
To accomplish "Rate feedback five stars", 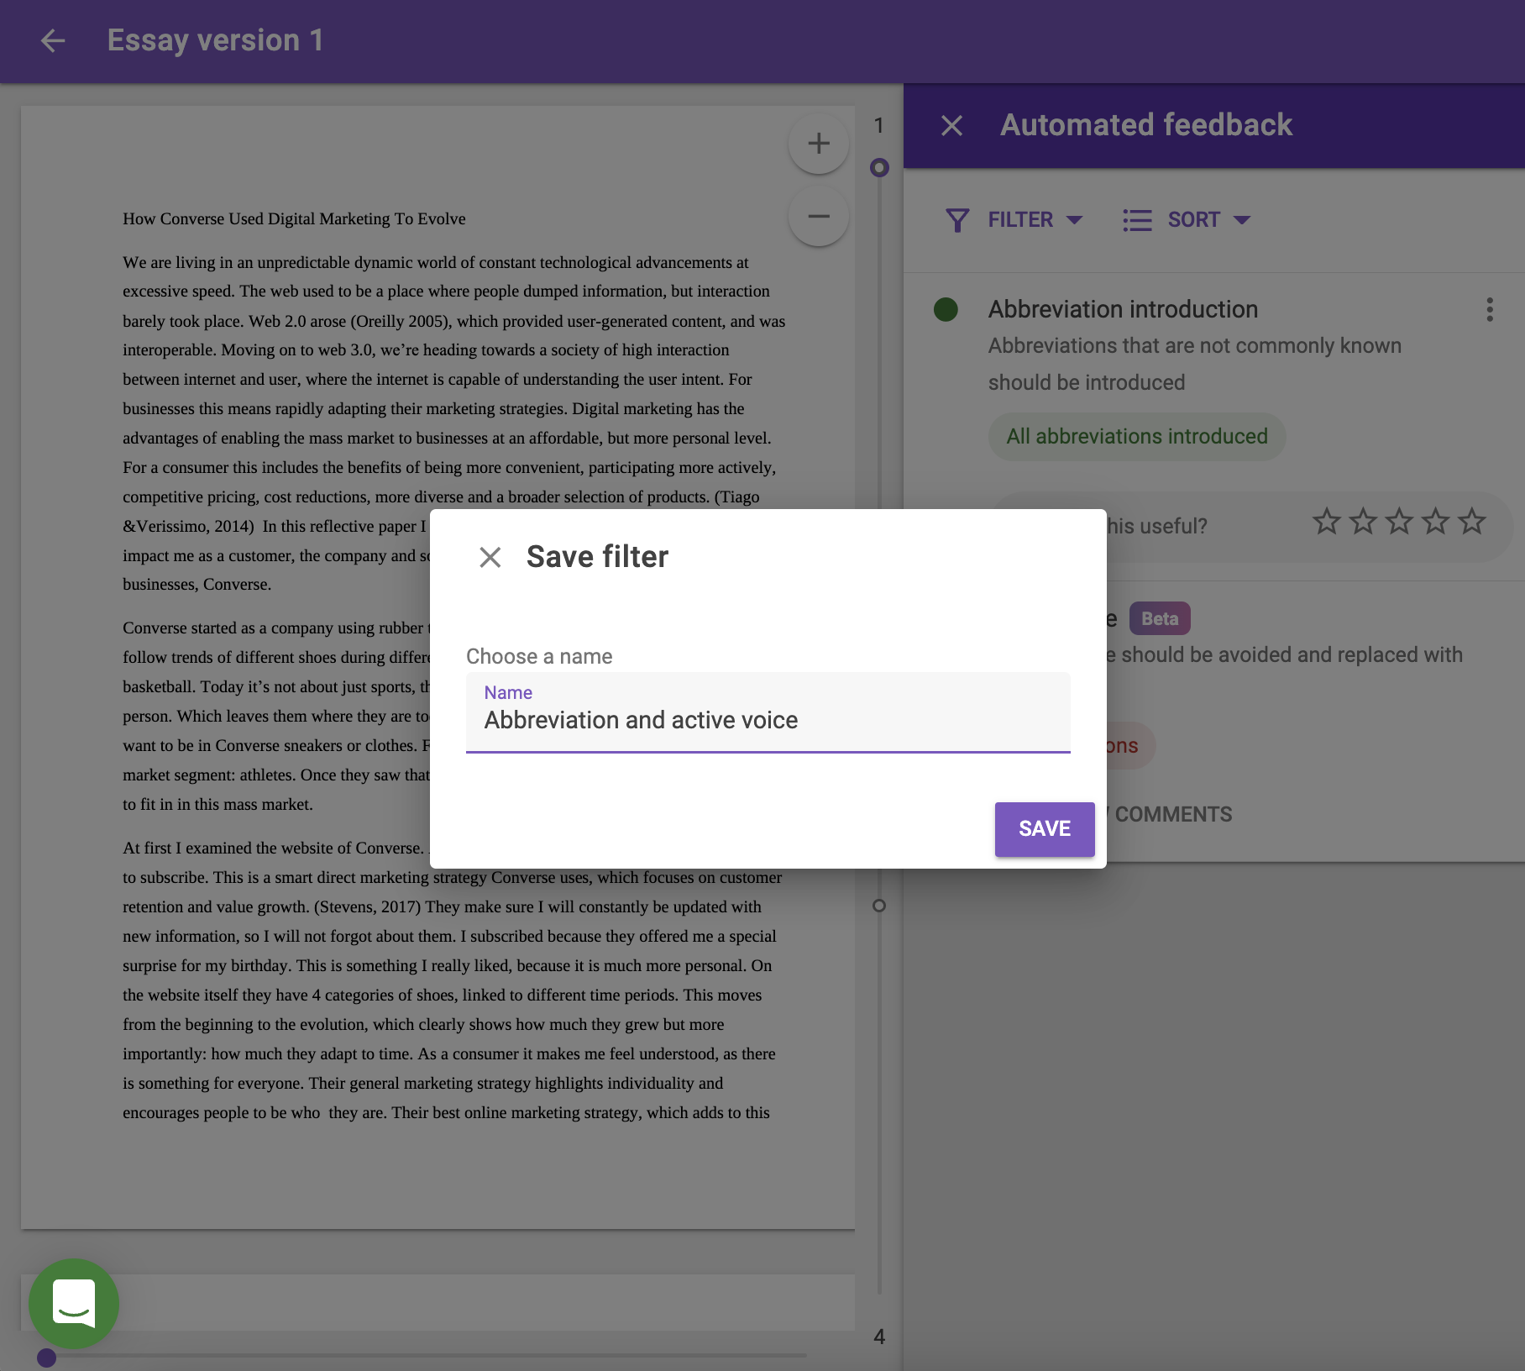I will pos(1471,522).
